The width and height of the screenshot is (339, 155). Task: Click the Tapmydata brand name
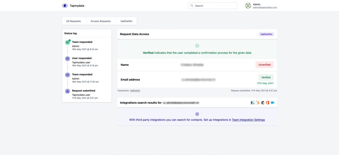pyautogui.click(x=77, y=6)
